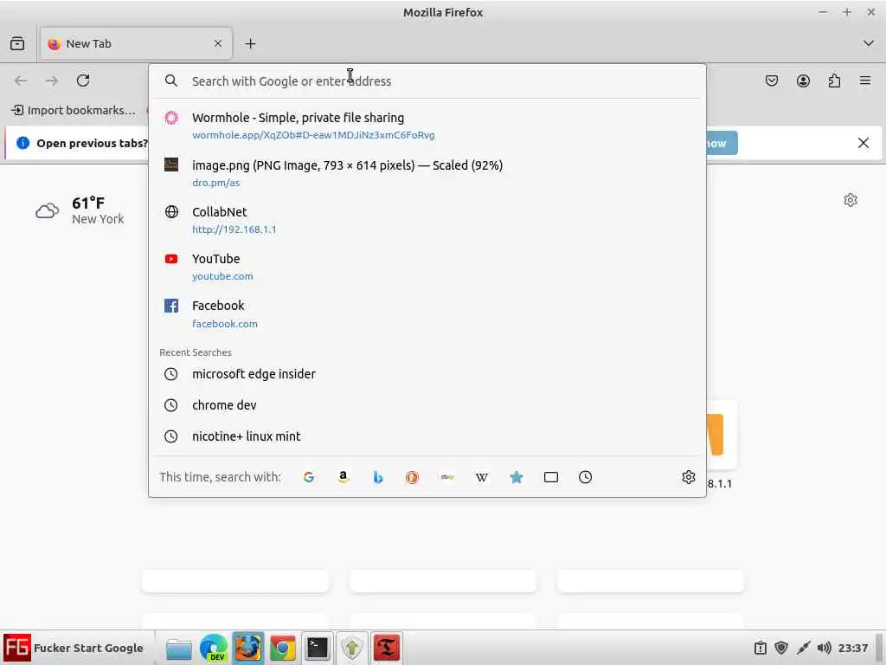Search in history clock icon
This screenshot has height=665, width=886.
coord(586,477)
